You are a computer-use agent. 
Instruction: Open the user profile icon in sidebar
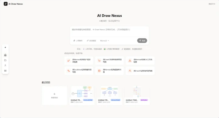(x=5, y=65)
